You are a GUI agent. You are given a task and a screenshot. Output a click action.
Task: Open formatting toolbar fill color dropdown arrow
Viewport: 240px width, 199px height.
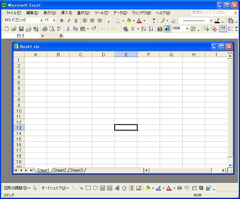point(134,21)
